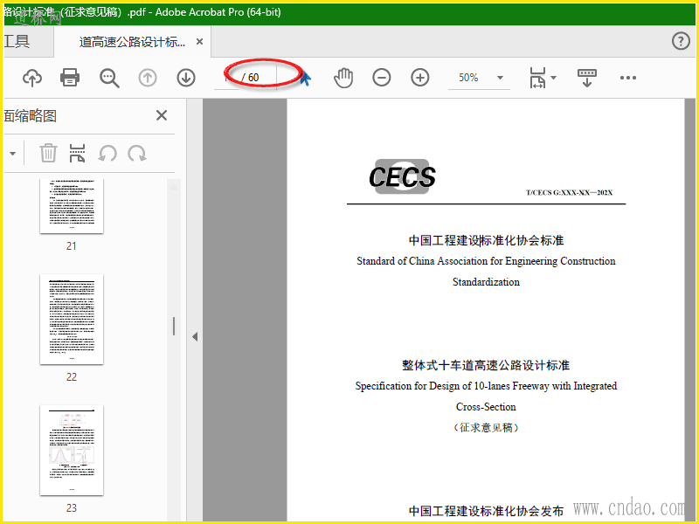Viewport: 699px width, 524px height.
Task: Click the CECS logo on the page
Action: pos(402,177)
